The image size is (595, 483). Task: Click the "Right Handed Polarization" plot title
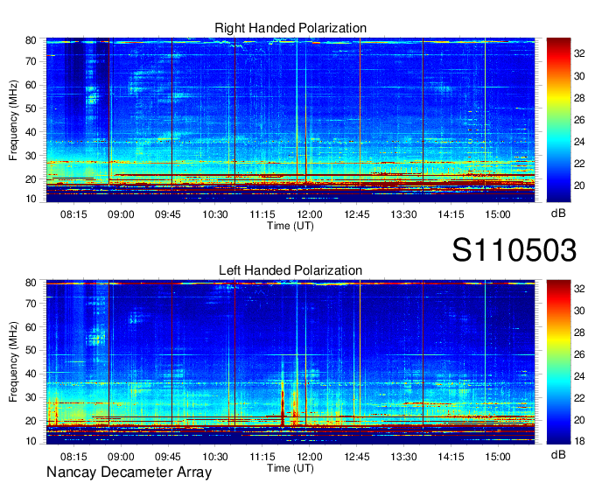point(290,28)
